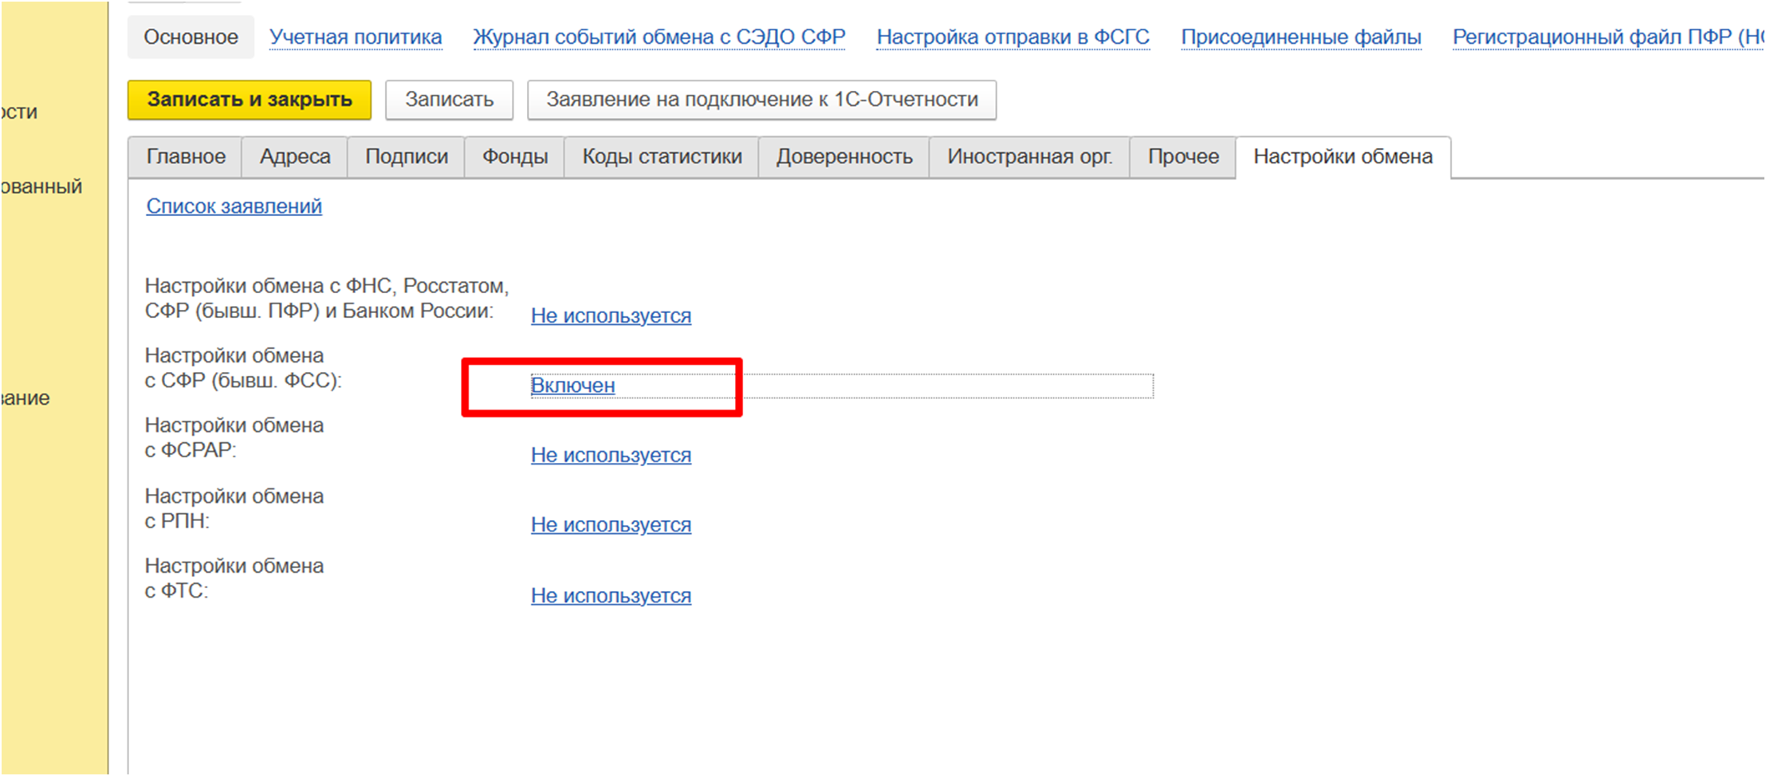Switch to the Адреса tab
The width and height of the screenshot is (1766, 776).
[294, 157]
